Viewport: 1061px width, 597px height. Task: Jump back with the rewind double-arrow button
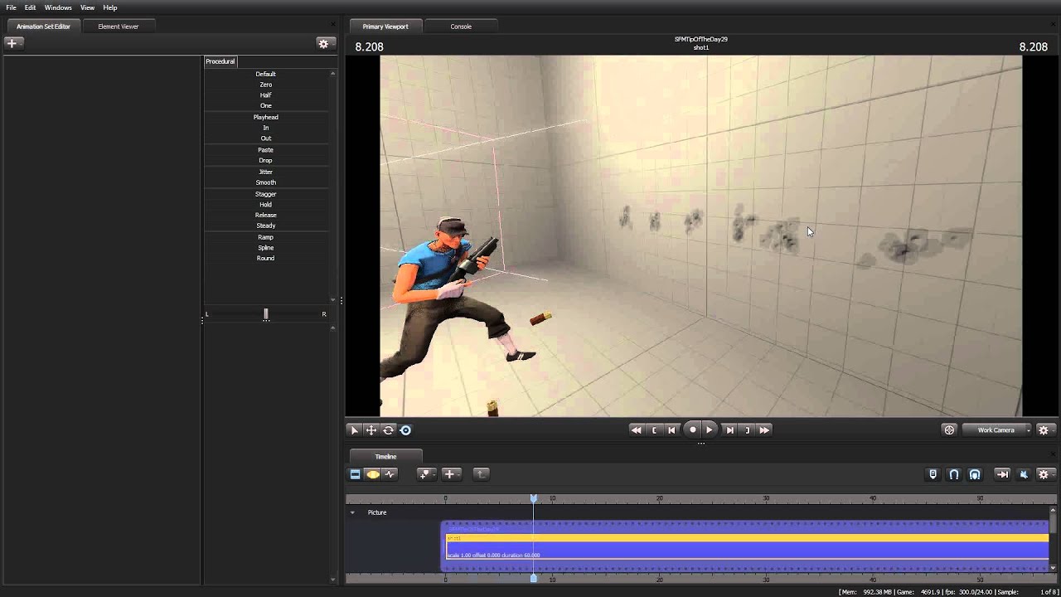point(636,430)
